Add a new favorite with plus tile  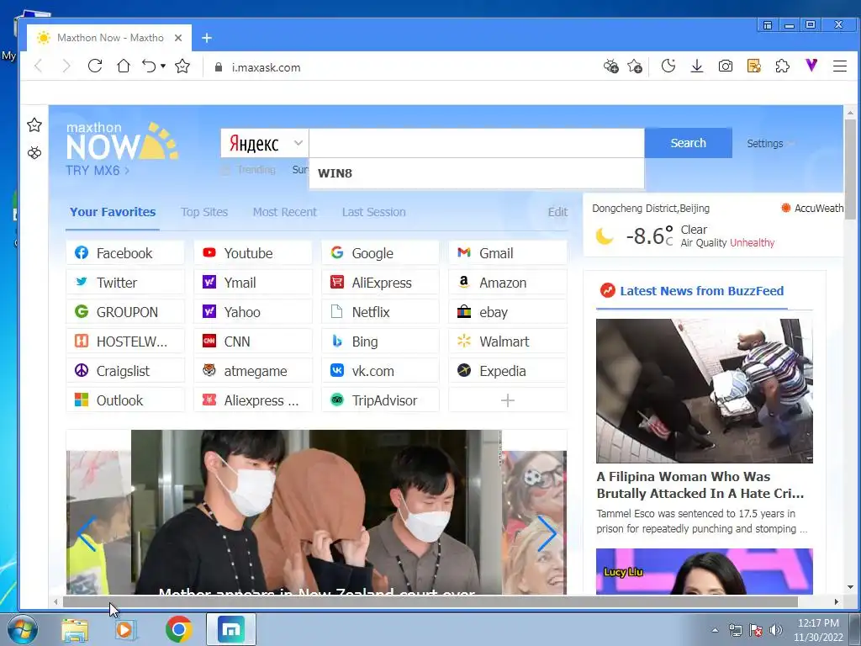(x=508, y=400)
